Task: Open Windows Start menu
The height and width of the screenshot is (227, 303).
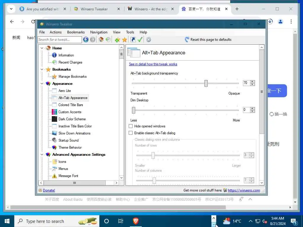Action: 7,221
